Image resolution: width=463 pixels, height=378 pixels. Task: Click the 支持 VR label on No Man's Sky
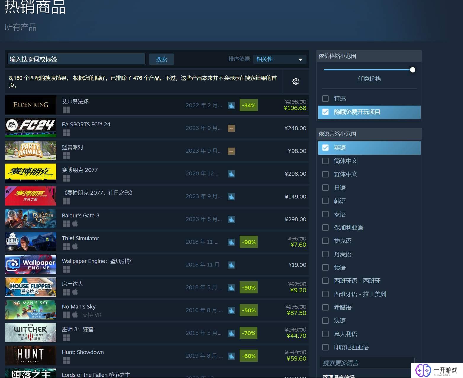(x=92, y=315)
